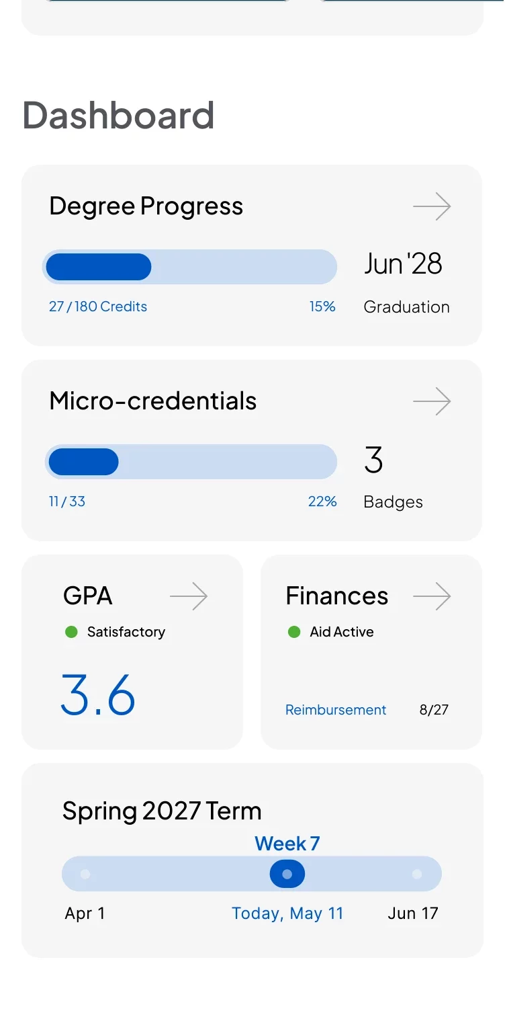Open Finances details arrow
The image size is (505, 1011).
[432, 596]
